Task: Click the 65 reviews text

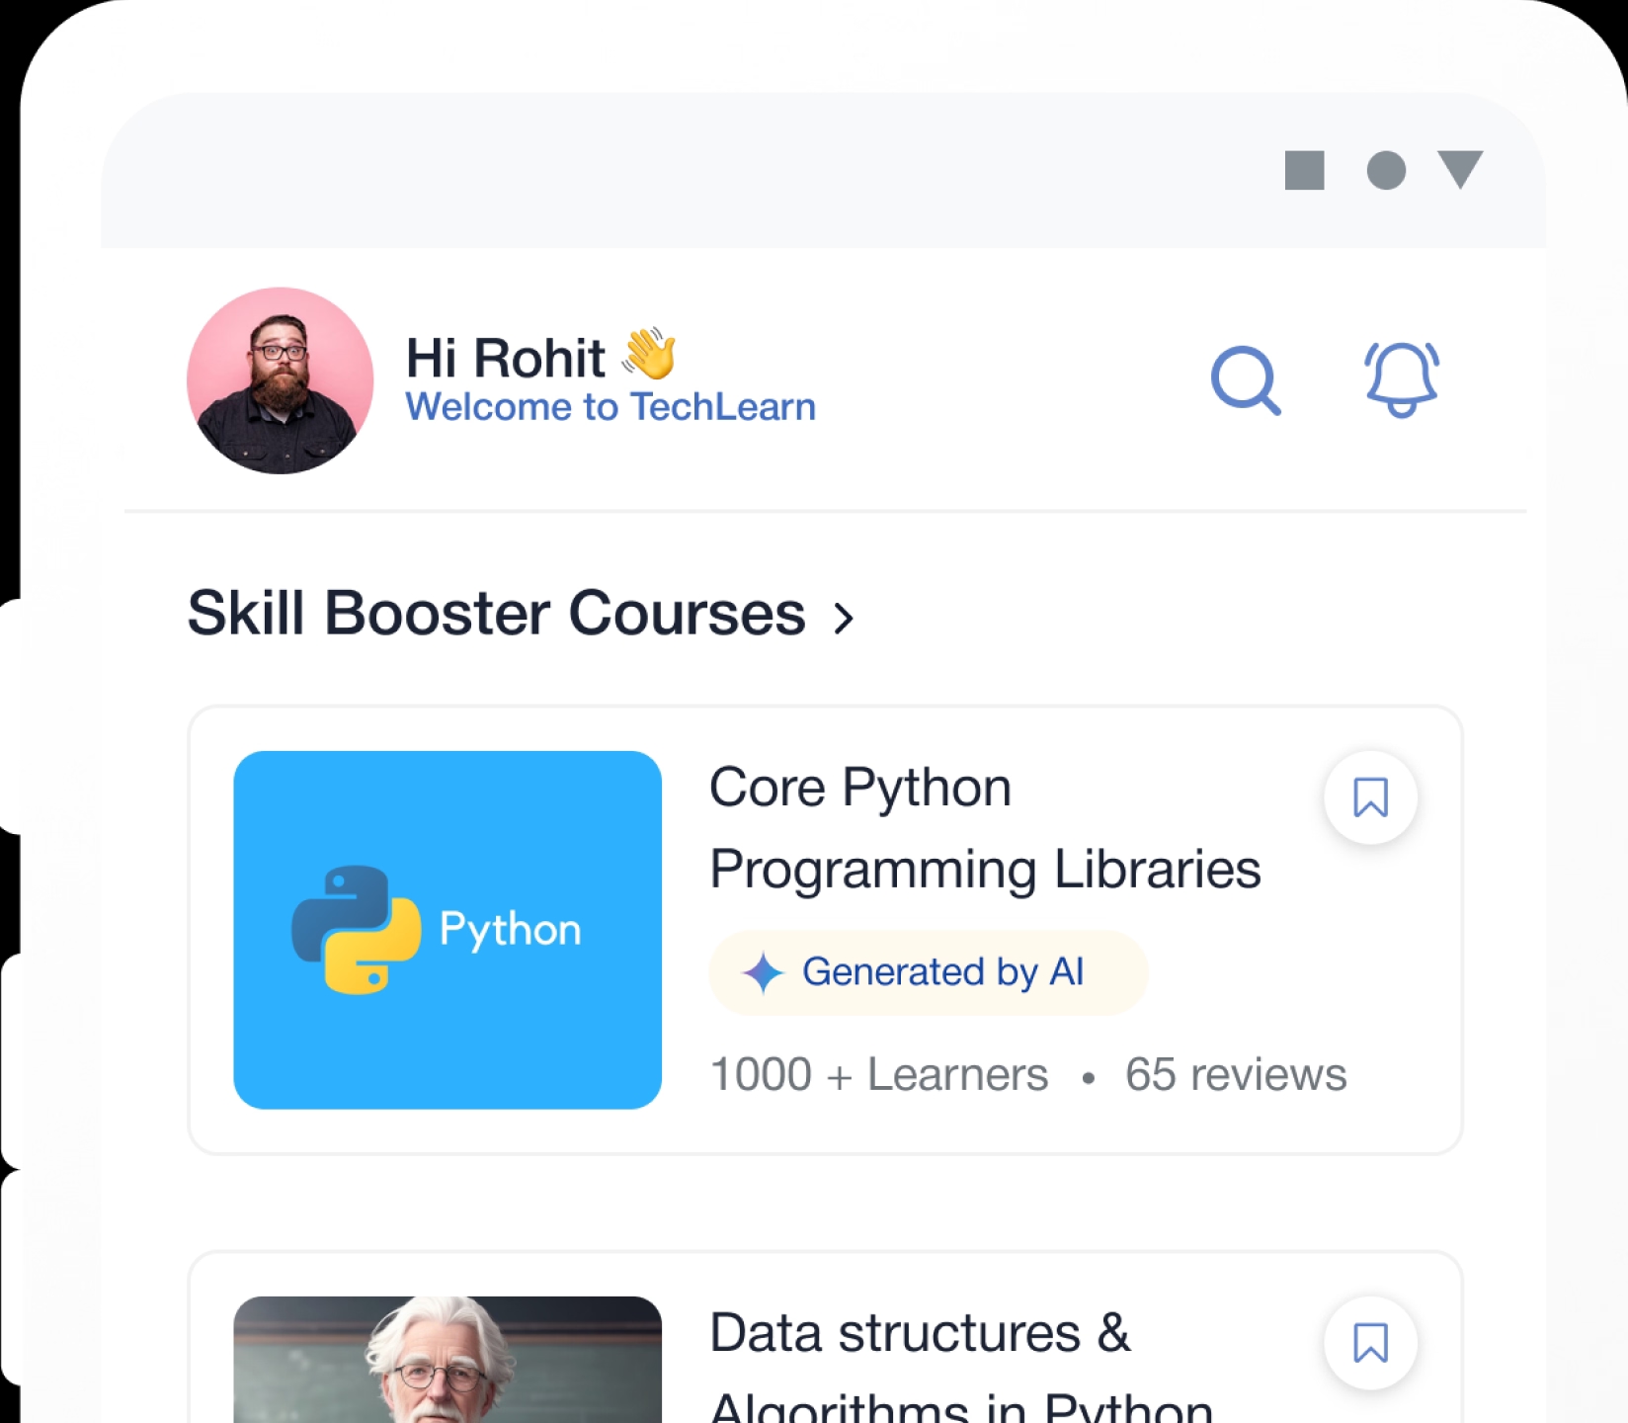Action: point(1235,1074)
